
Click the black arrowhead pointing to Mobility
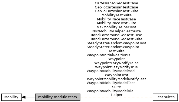click(24, 97)
